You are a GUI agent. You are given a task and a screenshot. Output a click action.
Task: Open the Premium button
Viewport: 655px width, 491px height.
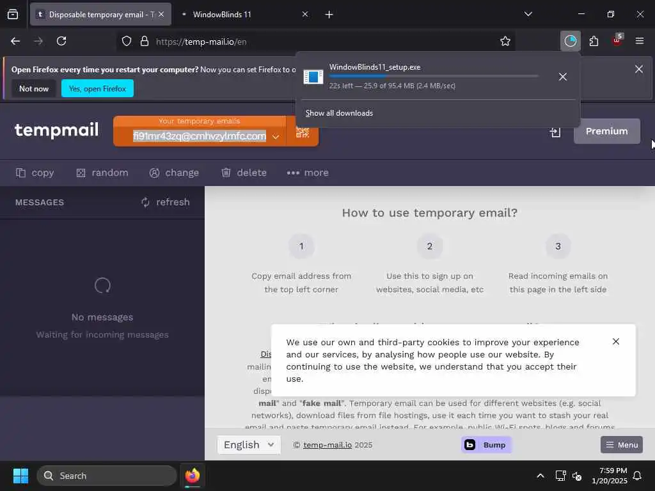(606, 131)
